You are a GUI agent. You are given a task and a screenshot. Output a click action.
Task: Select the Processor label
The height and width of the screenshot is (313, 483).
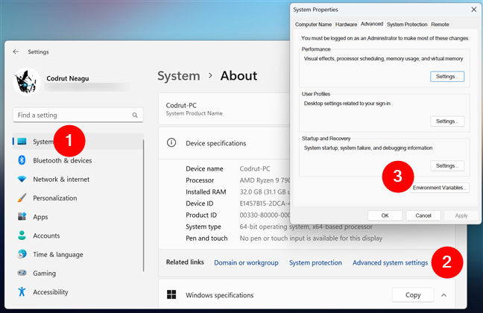click(x=200, y=180)
